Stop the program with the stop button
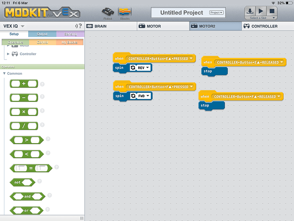 [271, 11]
